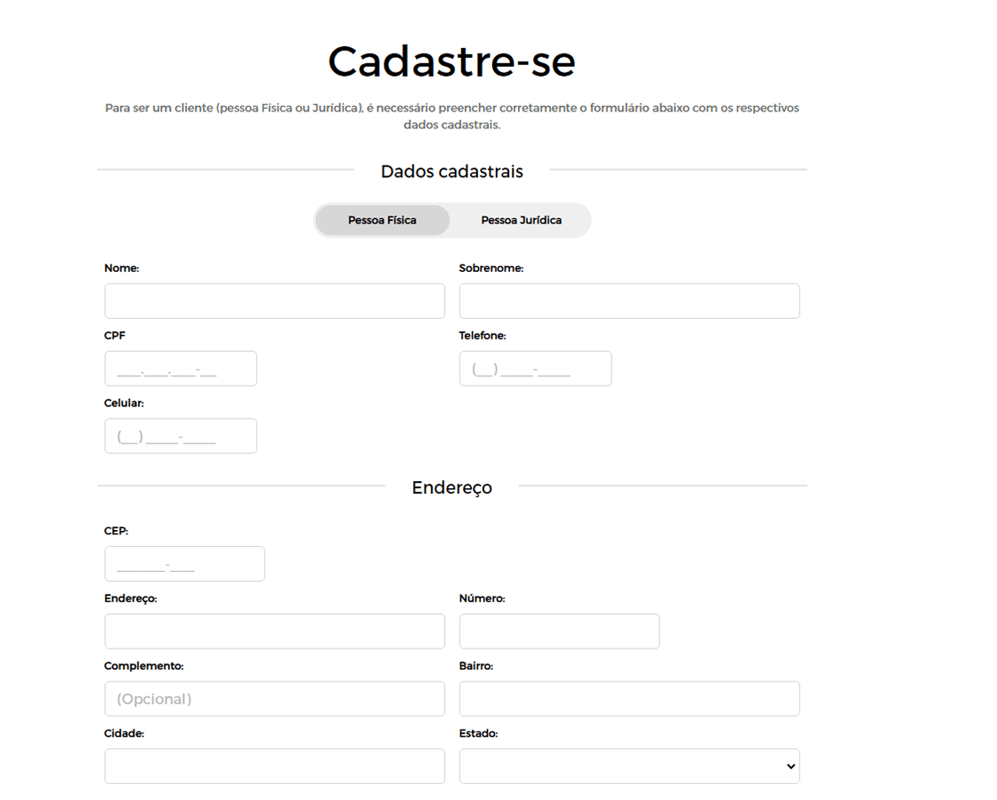Select the Número input field

pyautogui.click(x=560, y=632)
